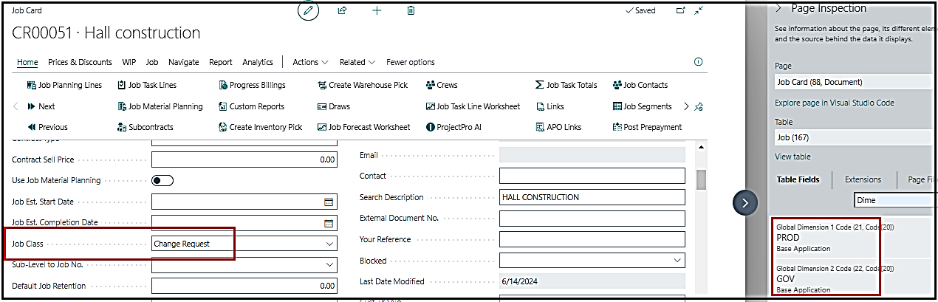Open Job Contacts
Screen dimensions: 938x302
(640, 85)
